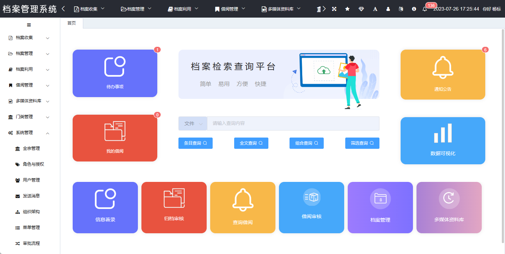The height and width of the screenshot is (254, 505).
Task: Click the language translate icon in header
Action: [x=401, y=9]
